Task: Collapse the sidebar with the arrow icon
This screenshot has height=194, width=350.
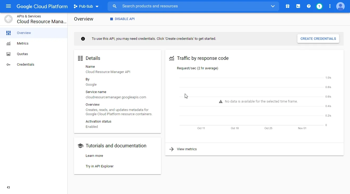Action: [8, 187]
